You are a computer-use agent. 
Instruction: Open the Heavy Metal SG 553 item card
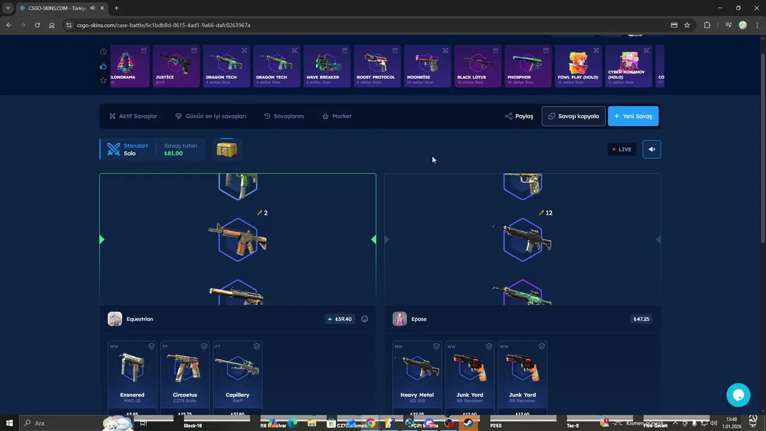417,378
